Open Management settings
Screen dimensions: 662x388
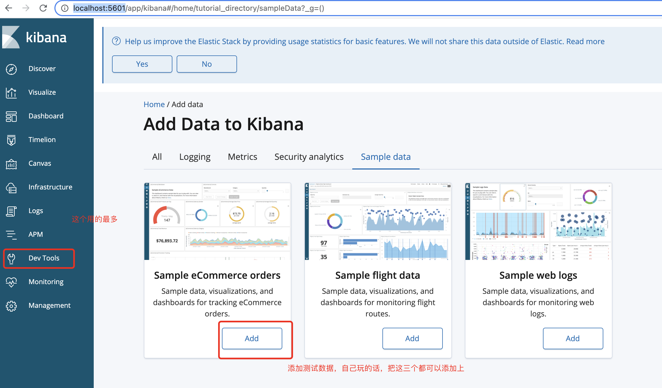(49, 305)
